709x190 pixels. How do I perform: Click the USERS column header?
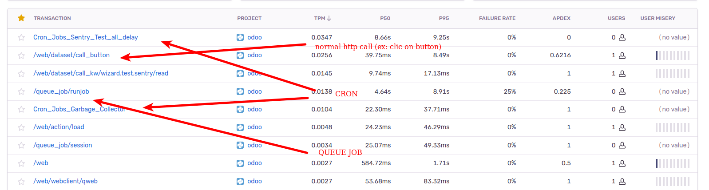click(x=616, y=18)
